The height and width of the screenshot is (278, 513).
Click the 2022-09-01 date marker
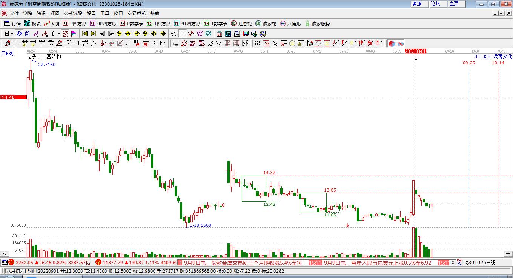[416, 51]
